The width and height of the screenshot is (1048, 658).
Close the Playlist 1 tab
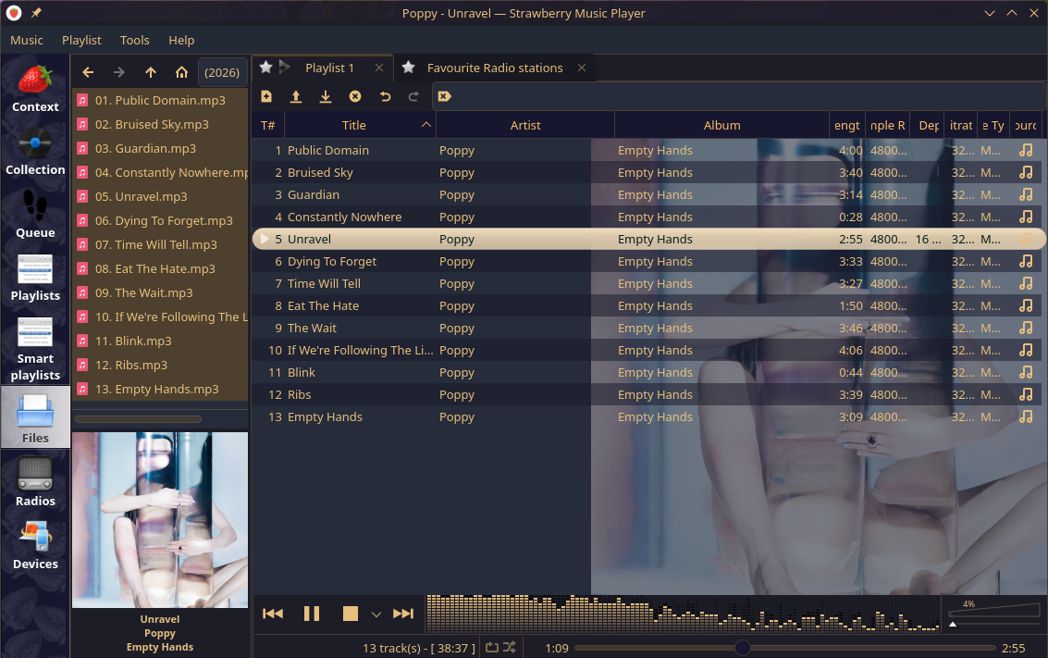click(379, 68)
